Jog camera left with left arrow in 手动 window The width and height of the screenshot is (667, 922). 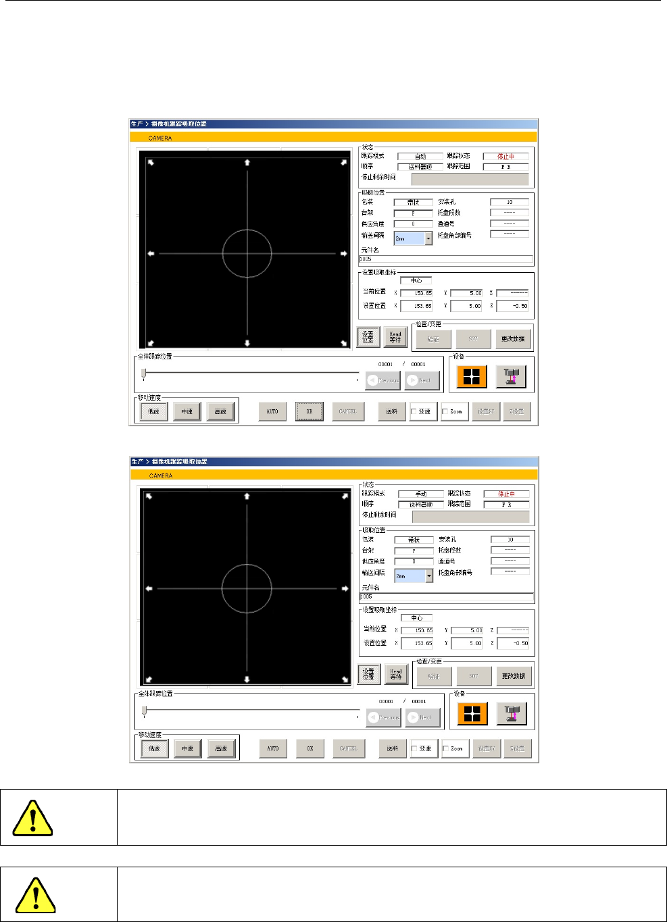pyautogui.click(x=149, y=588)
